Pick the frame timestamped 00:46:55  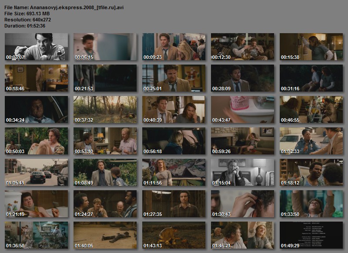coord(311,109)
